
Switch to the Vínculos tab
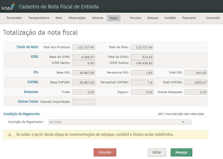[135, 18]
